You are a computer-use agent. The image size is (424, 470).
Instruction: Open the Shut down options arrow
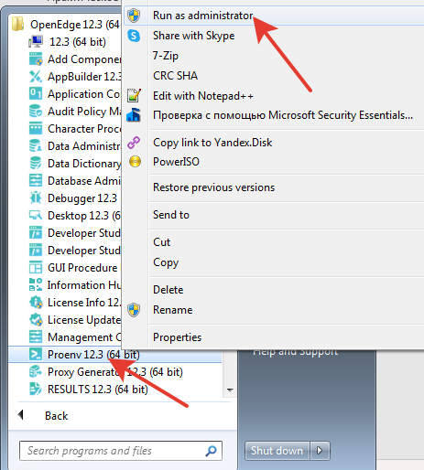(320, 451)
